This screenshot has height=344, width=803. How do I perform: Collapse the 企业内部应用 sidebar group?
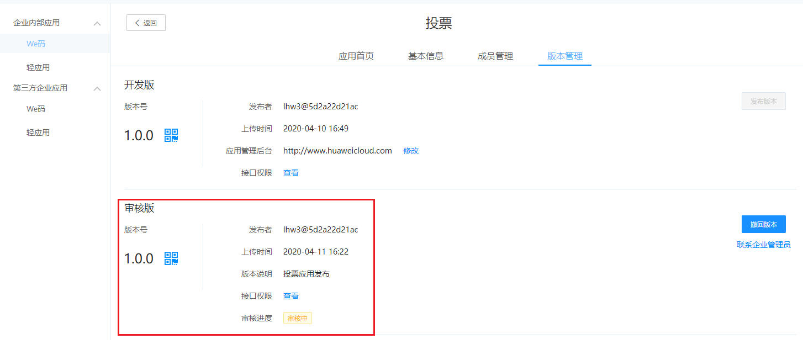[x=97, y=23]
